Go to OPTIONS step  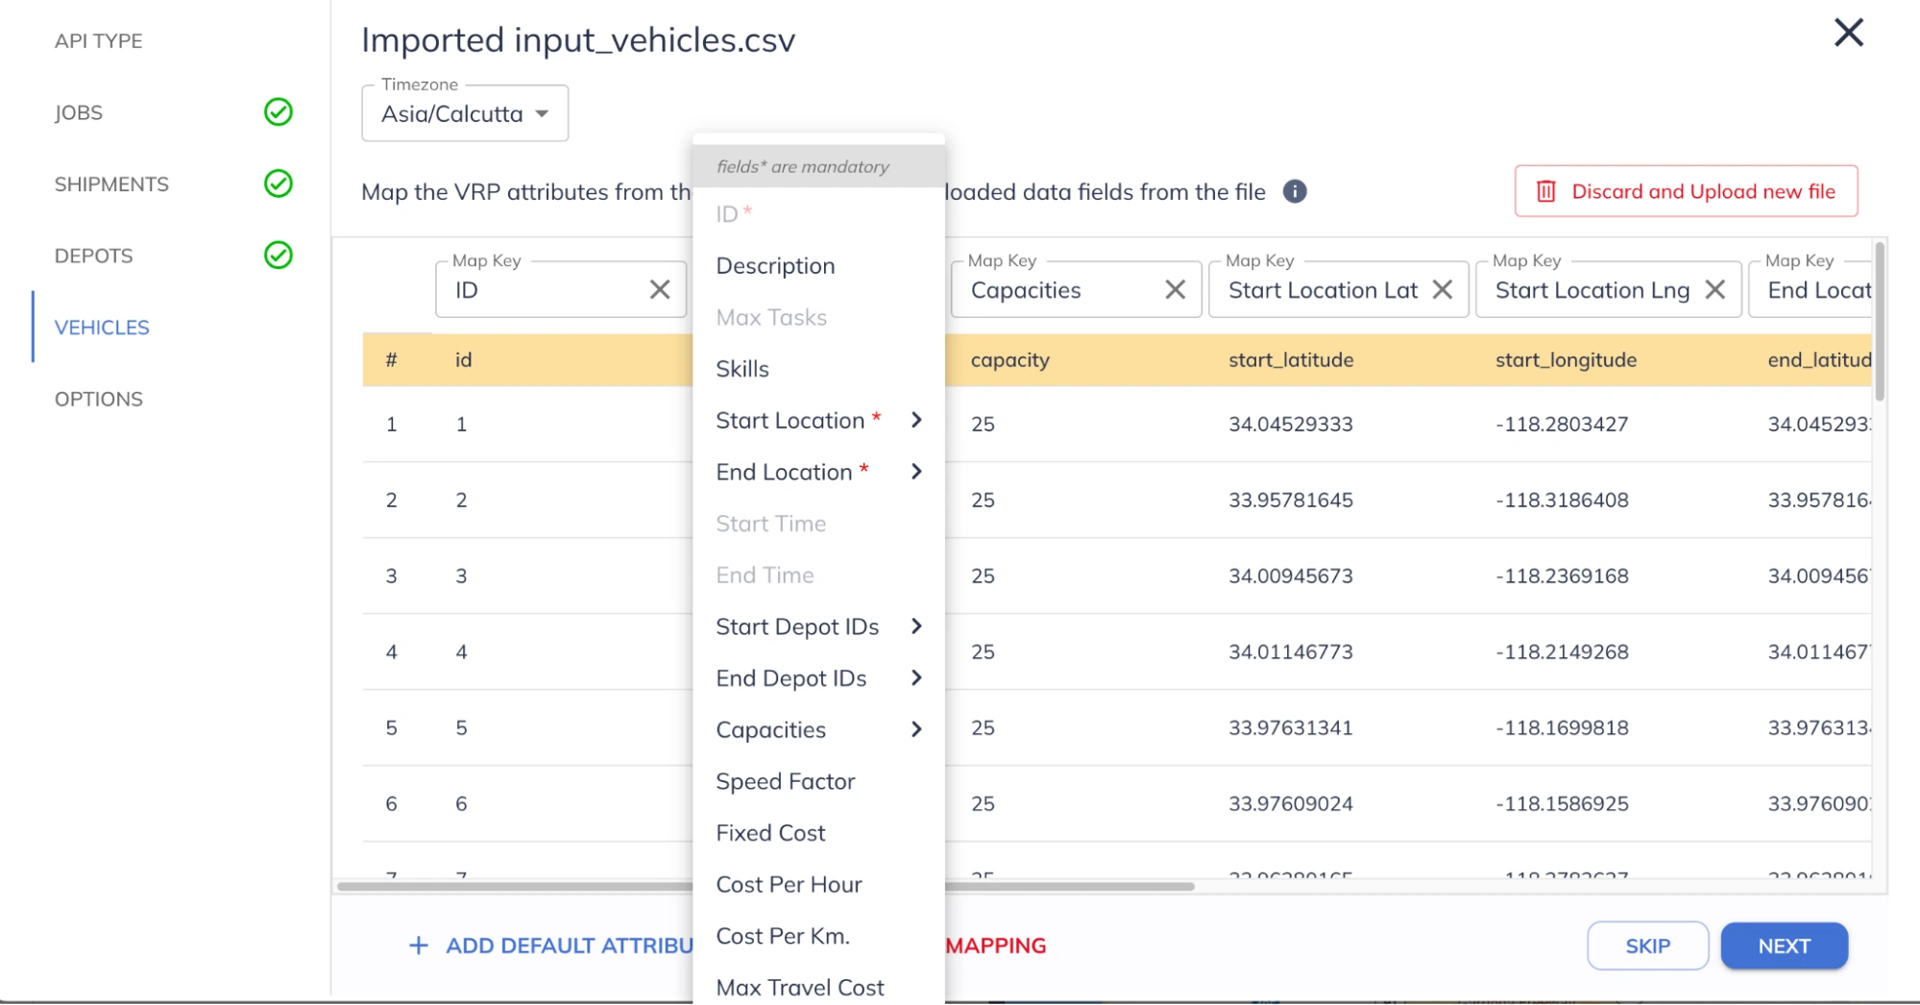click(98, 399)
